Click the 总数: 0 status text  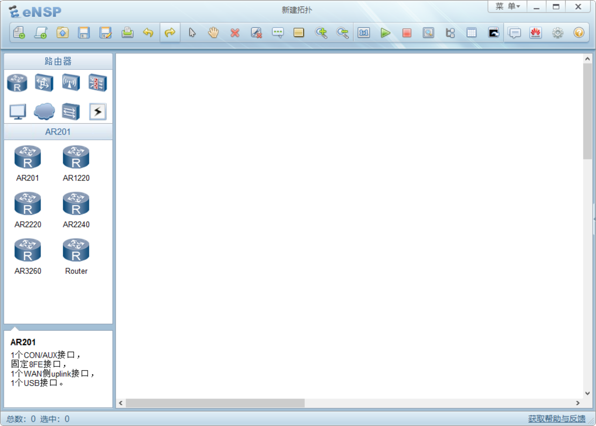point(21,419)
